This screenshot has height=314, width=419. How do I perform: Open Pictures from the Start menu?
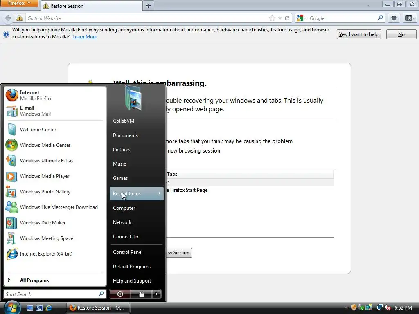(x=137, y=150)
